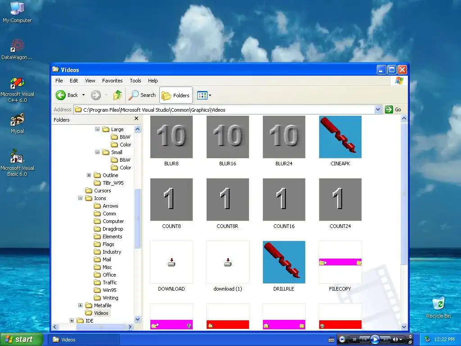Click the address path field
The image size is (461, 346).
click(225, 110)
